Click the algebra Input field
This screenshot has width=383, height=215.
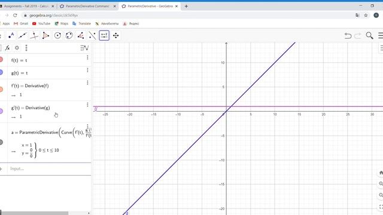[x=49, y=168]
